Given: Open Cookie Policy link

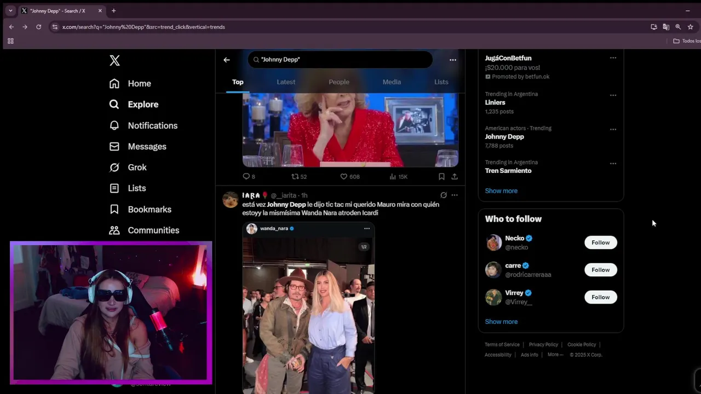Looking at the screenshot, I should [x=582, y=345].
